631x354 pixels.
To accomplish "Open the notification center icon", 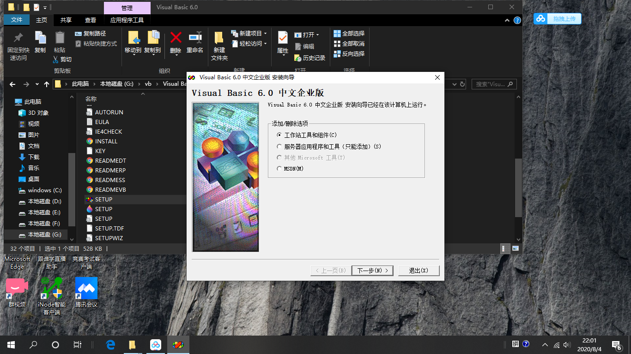I will pyautogui.click(x=616, y=345).
